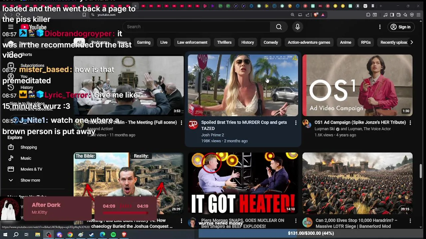This screenshot has width=426, height=239.
Task: Open the browser main hamburger menu
Action: click(418, 15)
